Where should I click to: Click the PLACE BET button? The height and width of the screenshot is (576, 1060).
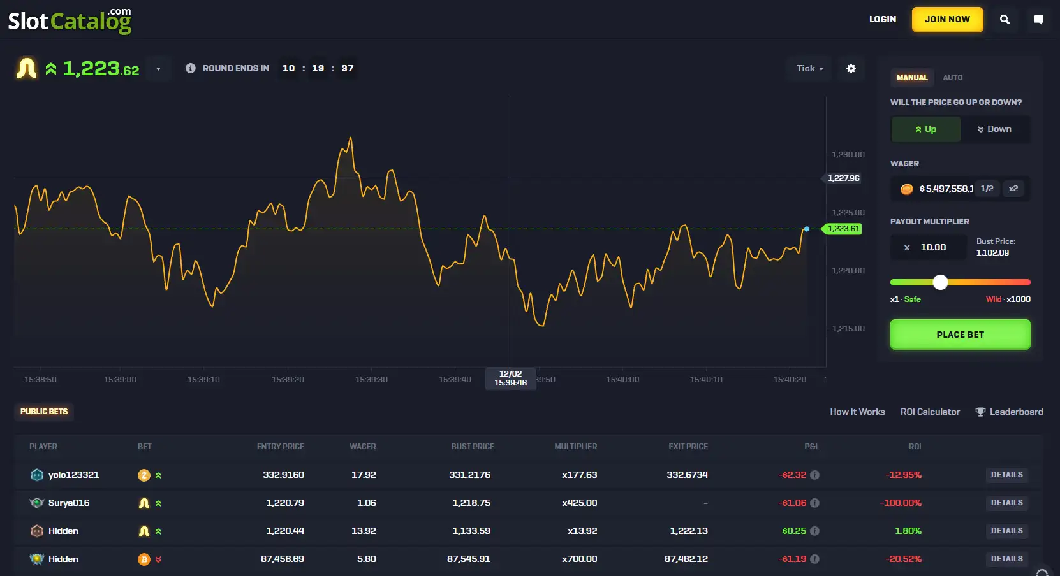pyautogui.click(x=960, y=335)
